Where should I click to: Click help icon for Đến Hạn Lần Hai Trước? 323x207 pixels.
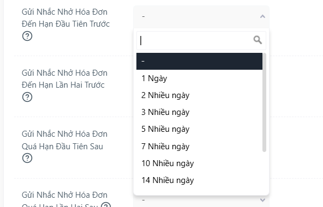point(27,97)
